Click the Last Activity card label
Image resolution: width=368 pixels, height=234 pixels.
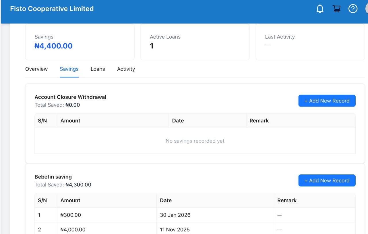280,37
